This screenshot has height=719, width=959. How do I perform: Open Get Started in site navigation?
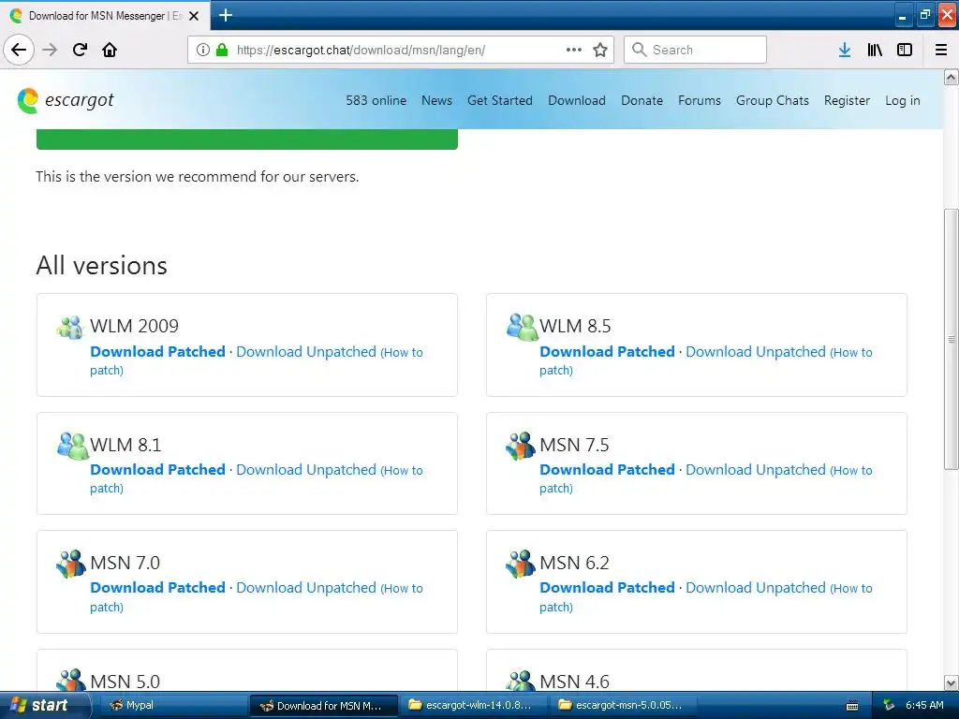point(500,100)
